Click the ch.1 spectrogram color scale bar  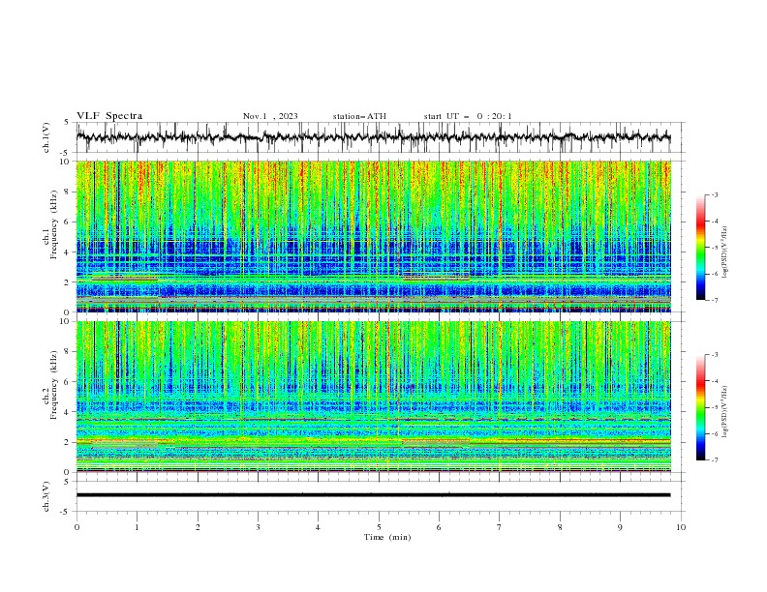pyautogui.click(x=700, y=248)
